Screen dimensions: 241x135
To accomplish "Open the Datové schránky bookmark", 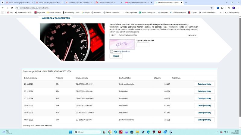I will pyautogui.click(x=54, y=12).
